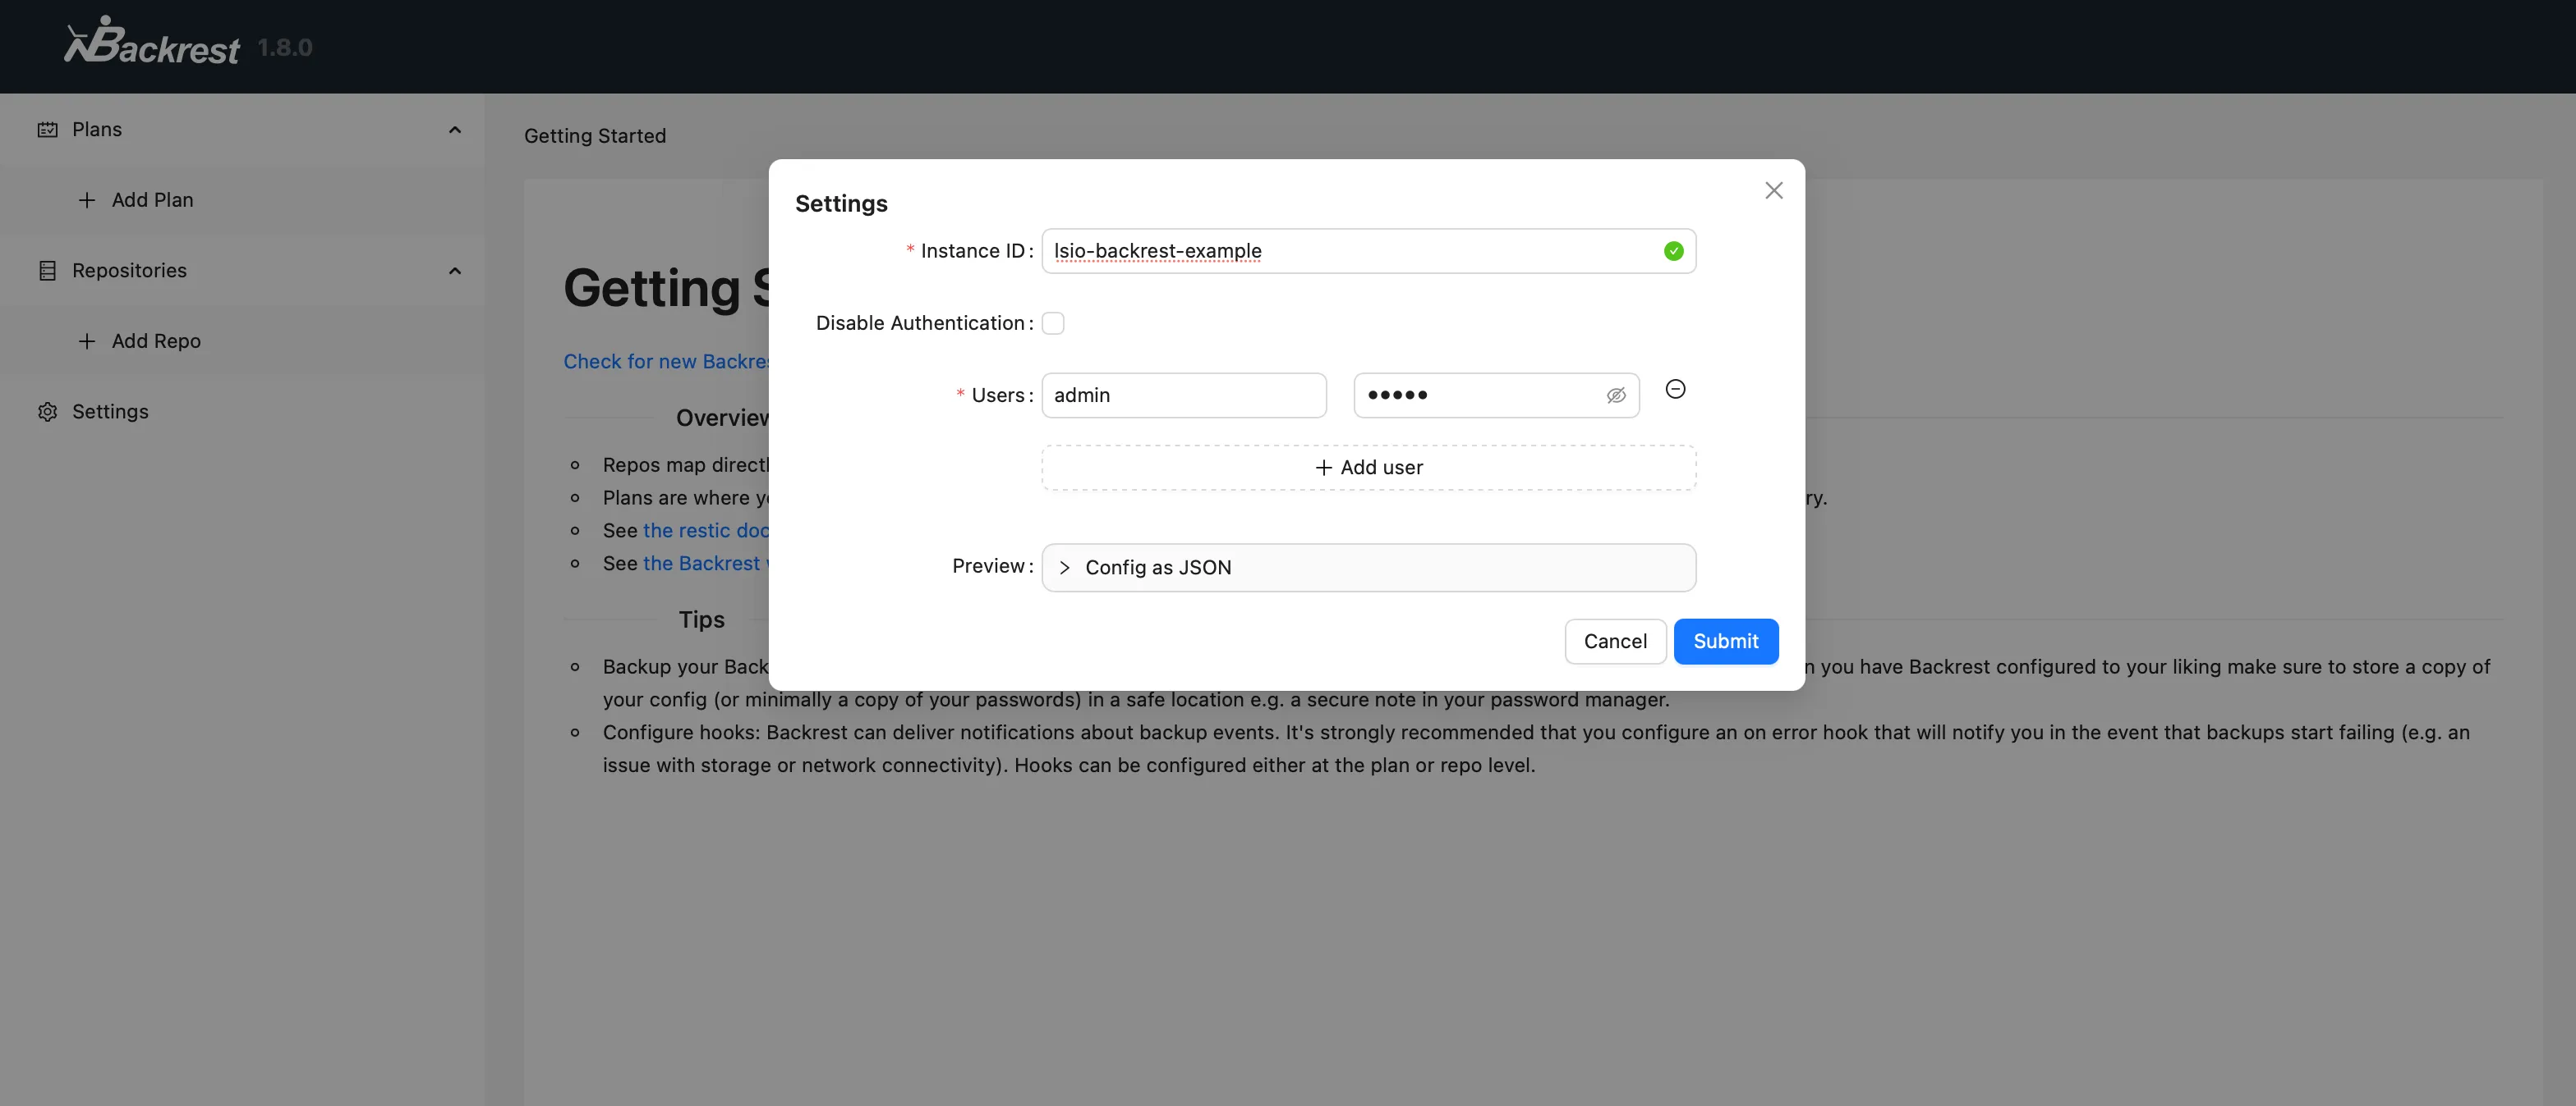Toggle the Disable Authentication checkbox
Image resolution: width=2576 pixels, height=1106 pixels.
click(1053, 322)
